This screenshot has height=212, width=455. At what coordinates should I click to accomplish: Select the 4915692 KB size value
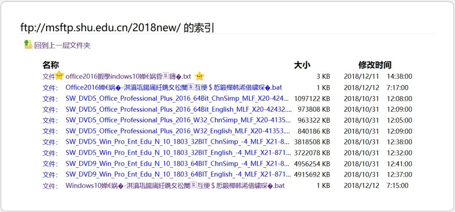[x=312, y=175]
